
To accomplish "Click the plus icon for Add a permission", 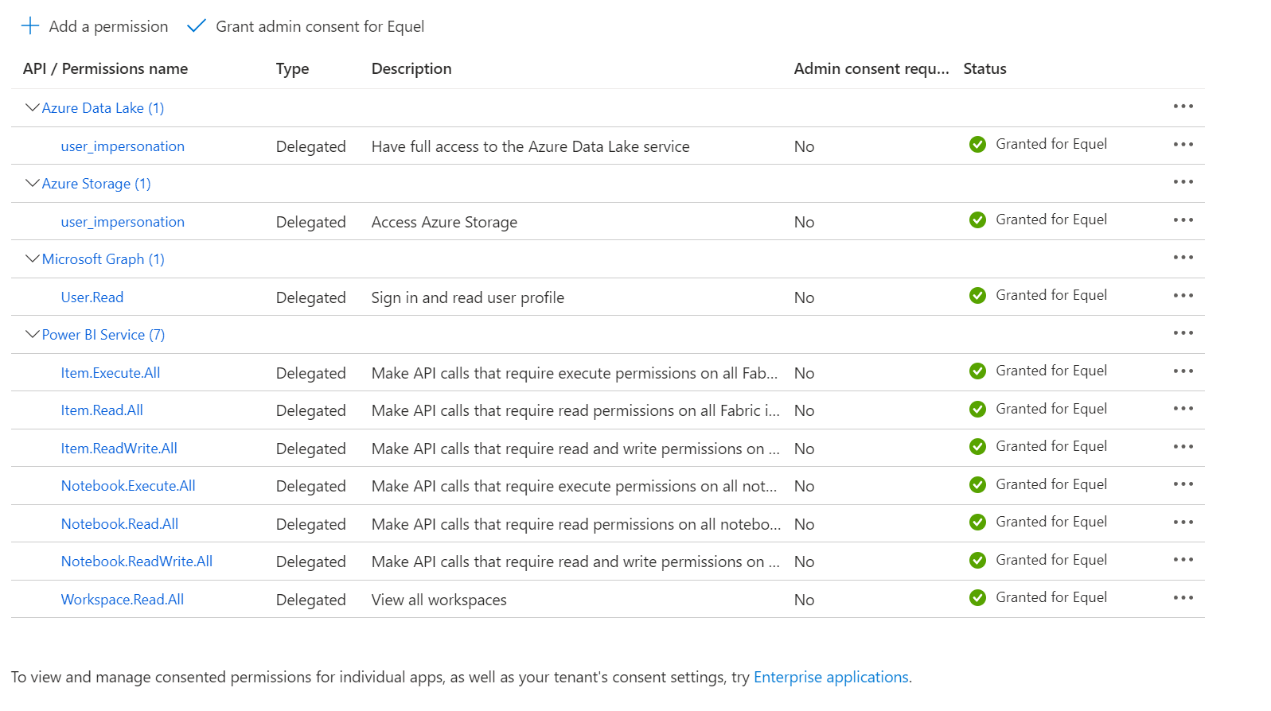I will coord(30,26).
